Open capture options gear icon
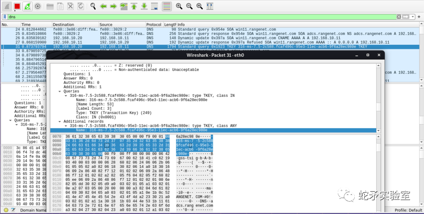Screen dimensions: 424x214 click(x=37, y=6)
